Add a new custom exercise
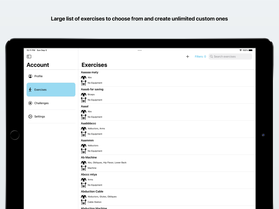 click(187, 57)
